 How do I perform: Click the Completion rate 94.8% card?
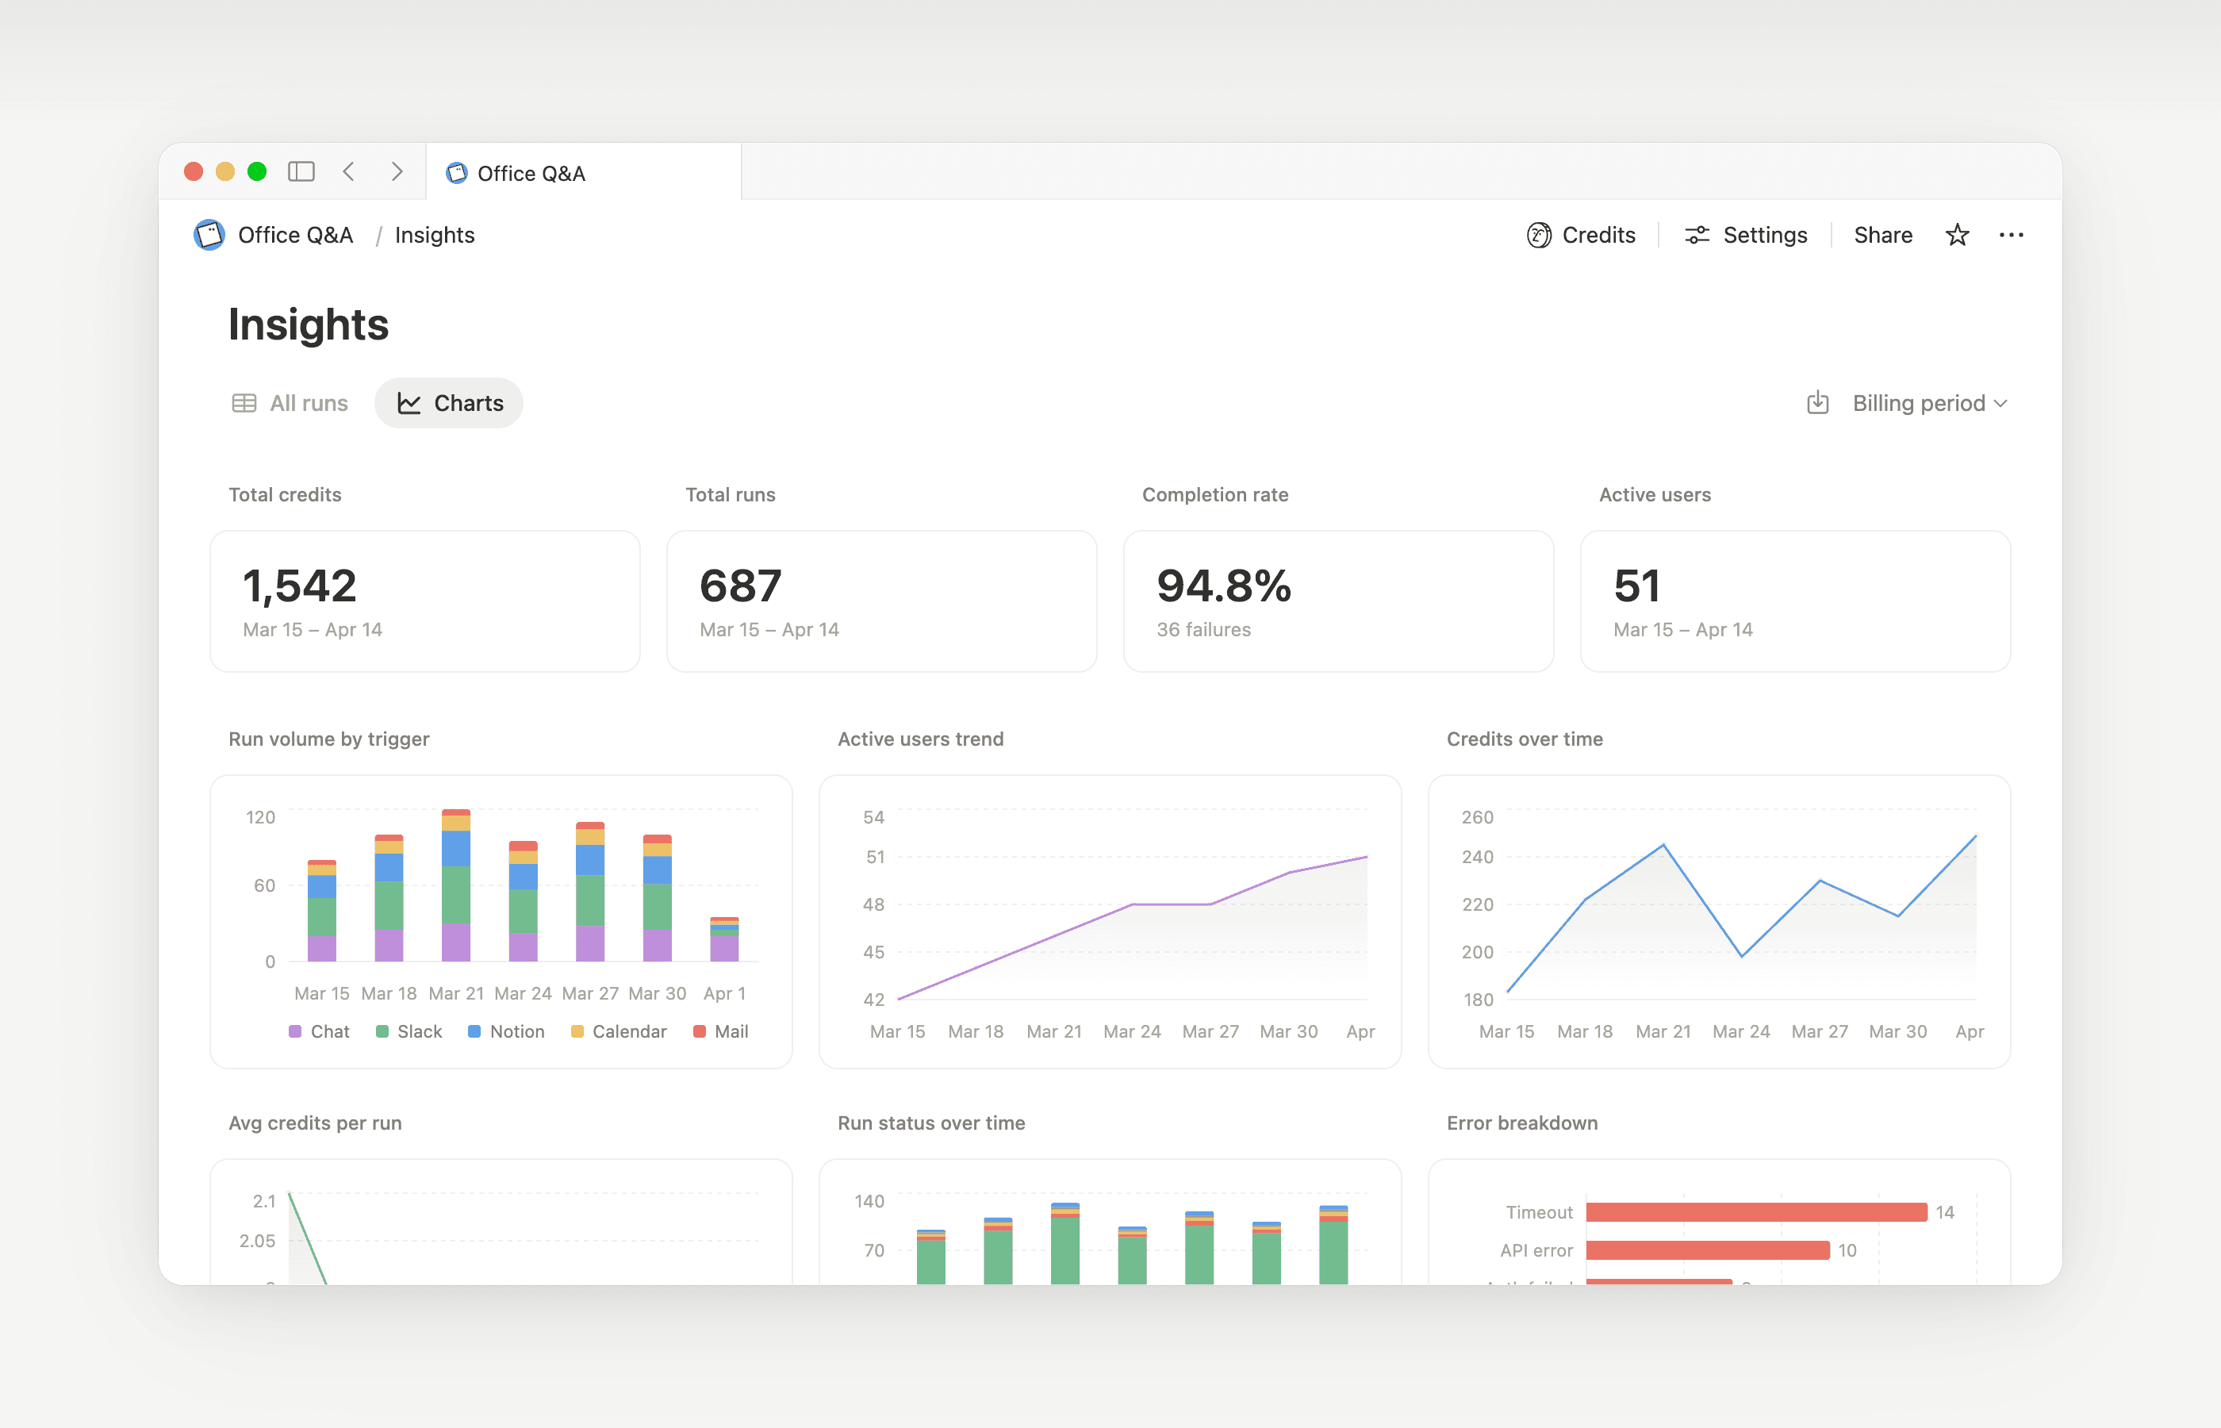click(1337, 601)
